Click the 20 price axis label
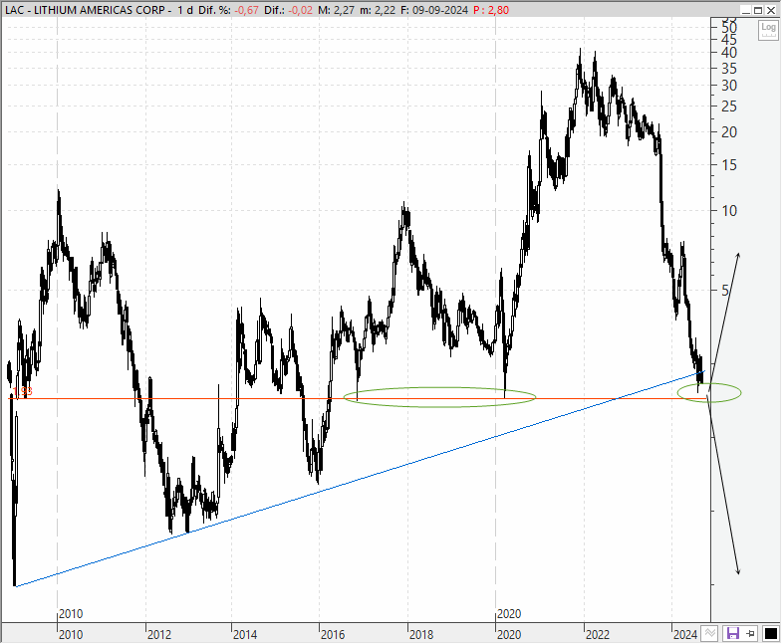This screenshot has width=782, height=644. click(729, 132)
